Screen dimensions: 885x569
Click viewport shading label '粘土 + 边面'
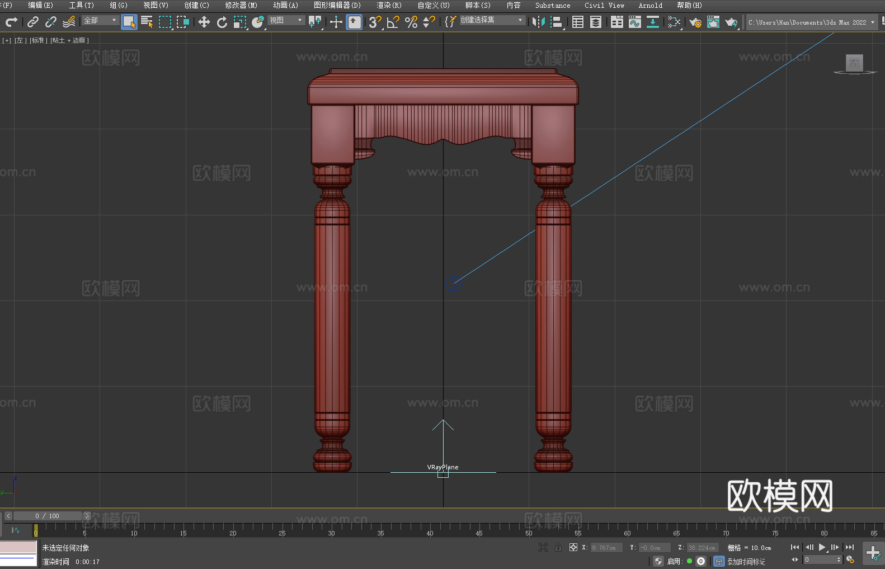[x=69, y=40]
